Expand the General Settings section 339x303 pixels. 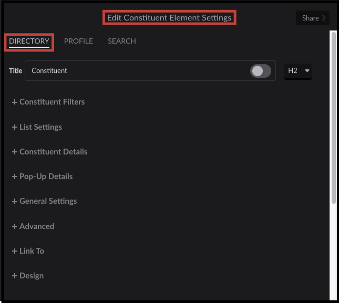tap(44, 201)
